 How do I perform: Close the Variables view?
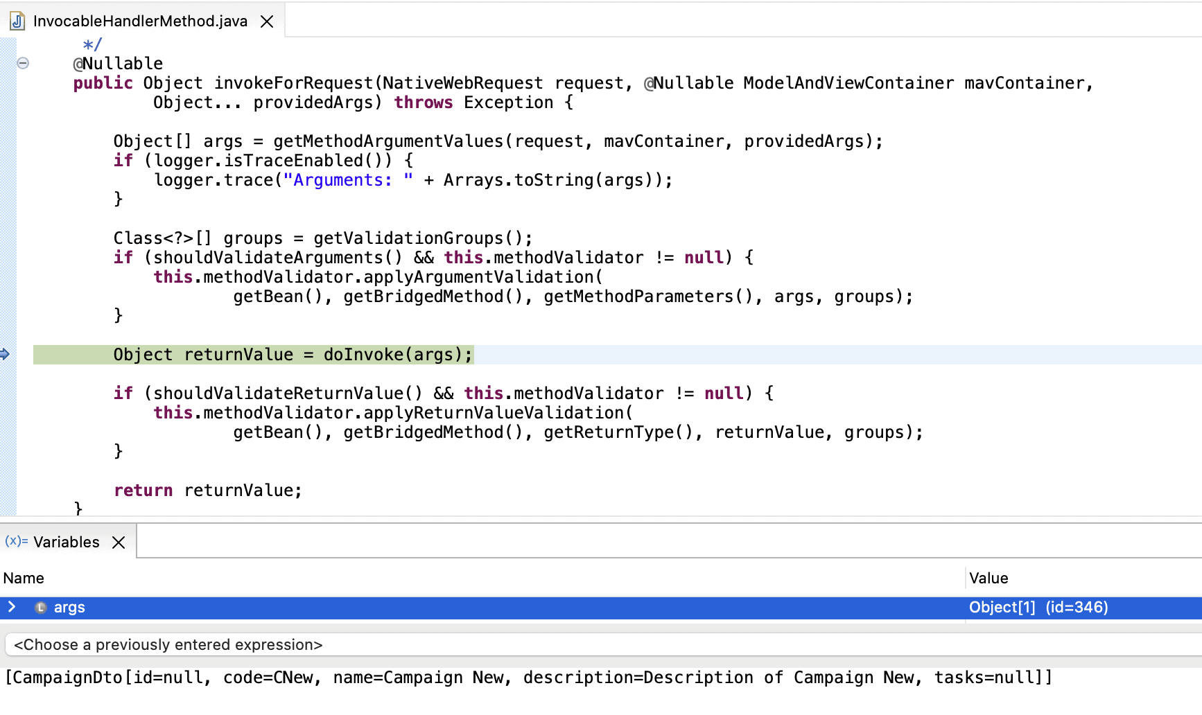(119, 542)
